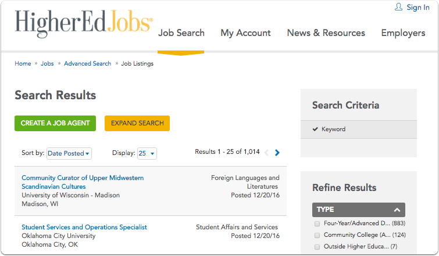Viewport: 439px width, 256px height.
Task: Go to Advanced Search breadcrumb
Action: coord(87,63)
